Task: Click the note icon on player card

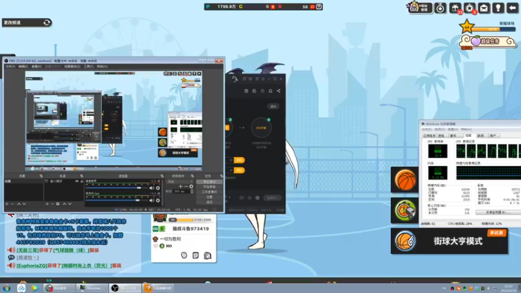Action: click(196, 255)
